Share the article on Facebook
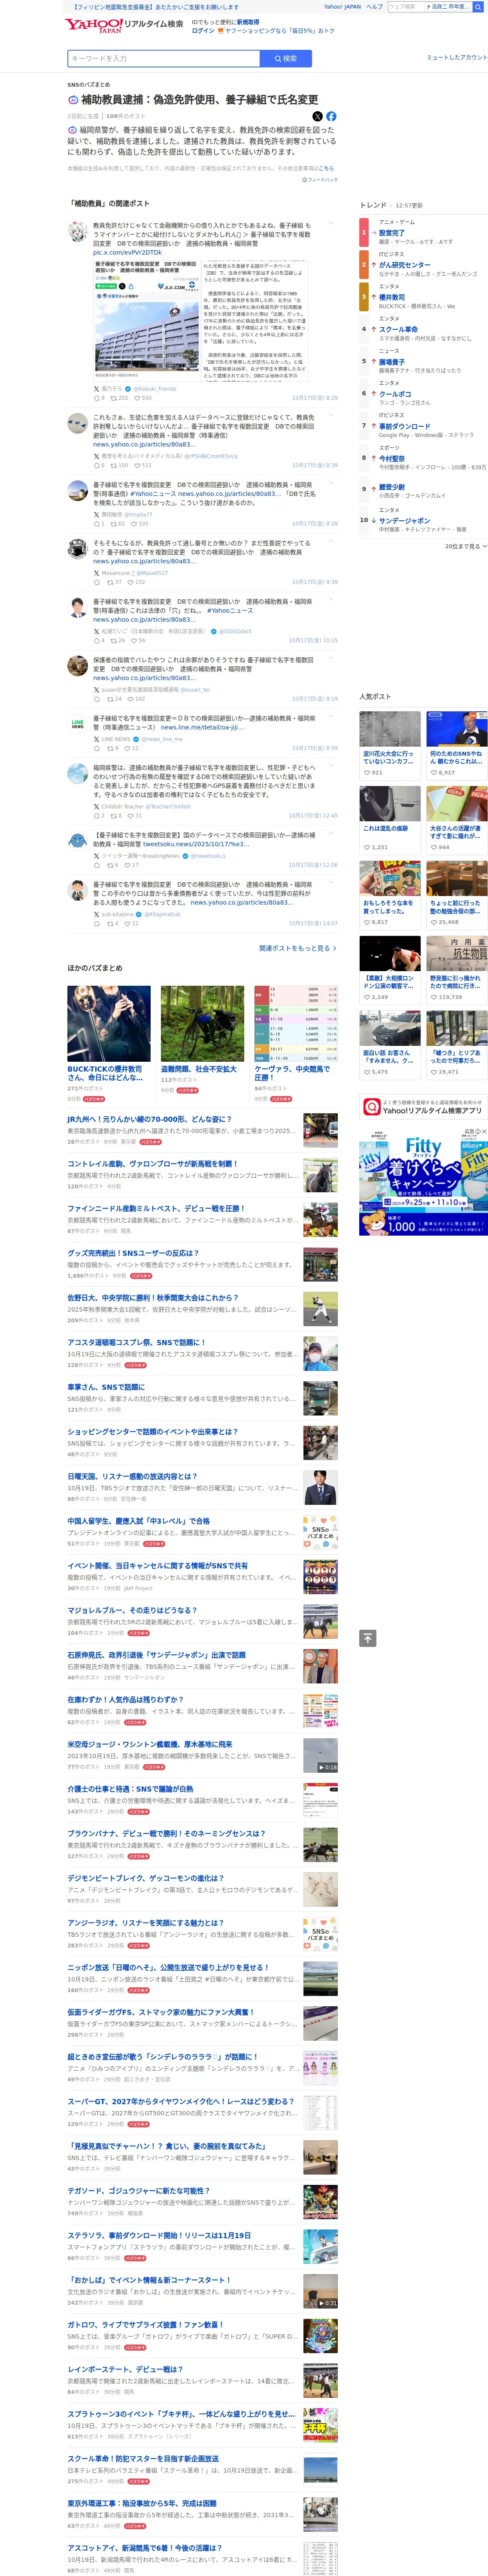The image size is (488, 2576). point(331,116)
